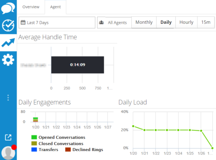216x160 pixels.
Task: Click the external link pop-out icon
Action: click(x=8, y=137)
